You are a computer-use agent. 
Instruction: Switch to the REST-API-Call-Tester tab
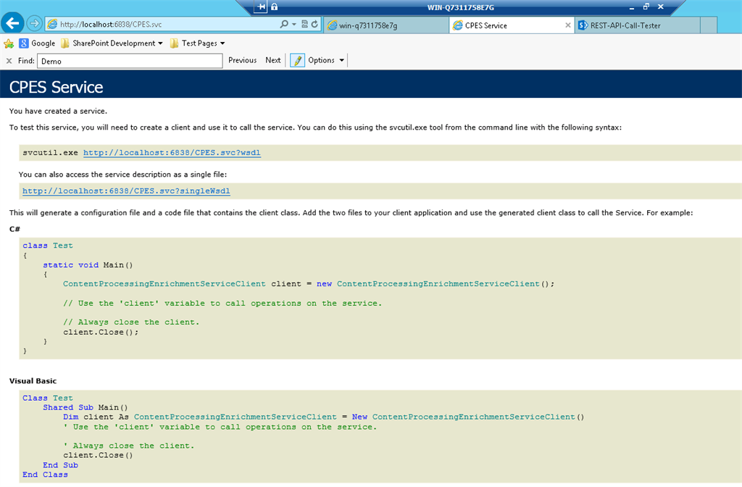(638, 25)
